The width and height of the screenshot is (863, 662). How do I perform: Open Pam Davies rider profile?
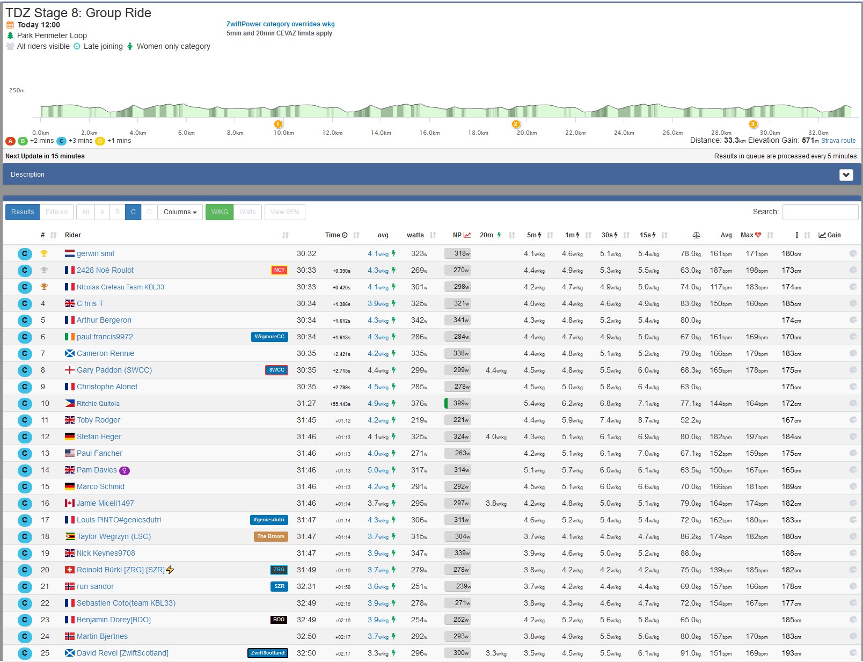click(97, 470)
